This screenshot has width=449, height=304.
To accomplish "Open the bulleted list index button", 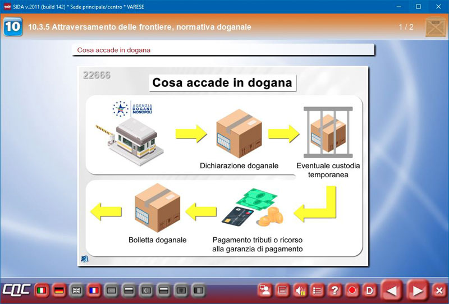I will pos(317,291).
